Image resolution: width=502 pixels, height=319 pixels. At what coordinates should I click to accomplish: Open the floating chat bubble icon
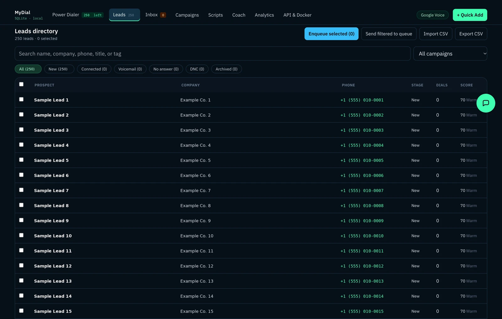pos(486,103)
